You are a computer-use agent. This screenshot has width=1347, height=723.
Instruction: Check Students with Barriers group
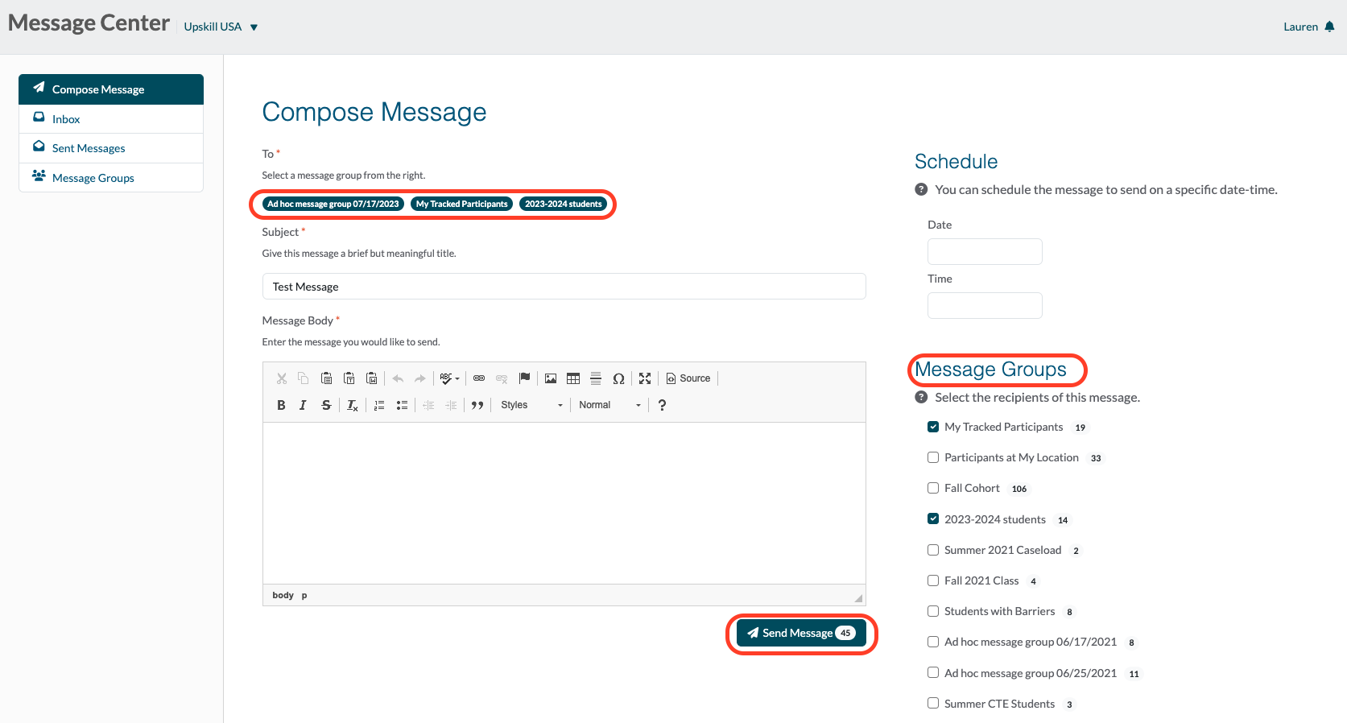pos(933,611)
